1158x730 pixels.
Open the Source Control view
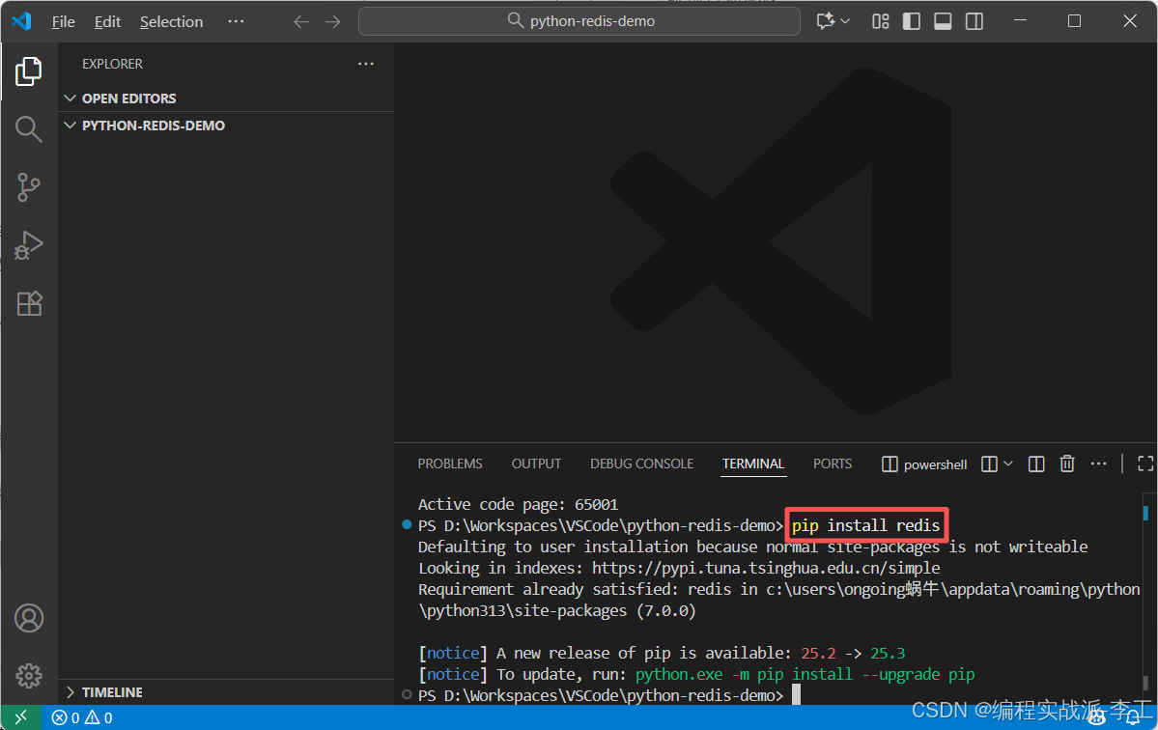[x=29, y=186]
